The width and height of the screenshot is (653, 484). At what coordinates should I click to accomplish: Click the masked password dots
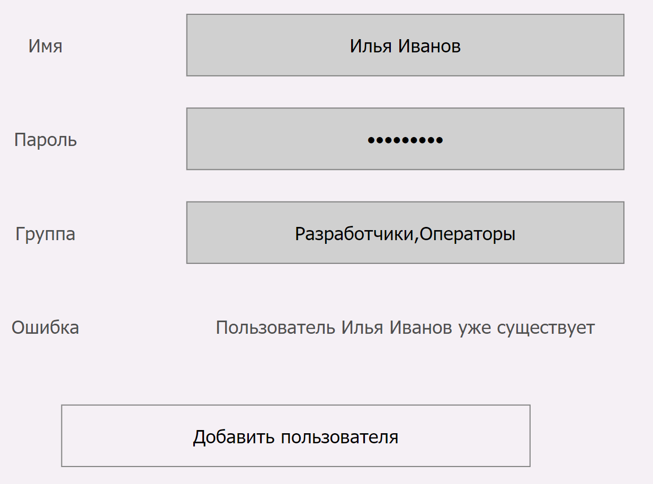(x=405, y=139)
